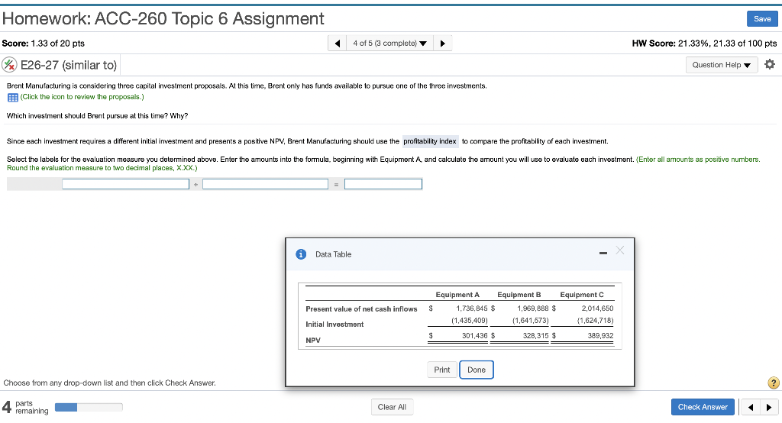Open the 'profitability index' dropdown selection
This screenshot has width=782, height=423.
click(x=430, y=141)
